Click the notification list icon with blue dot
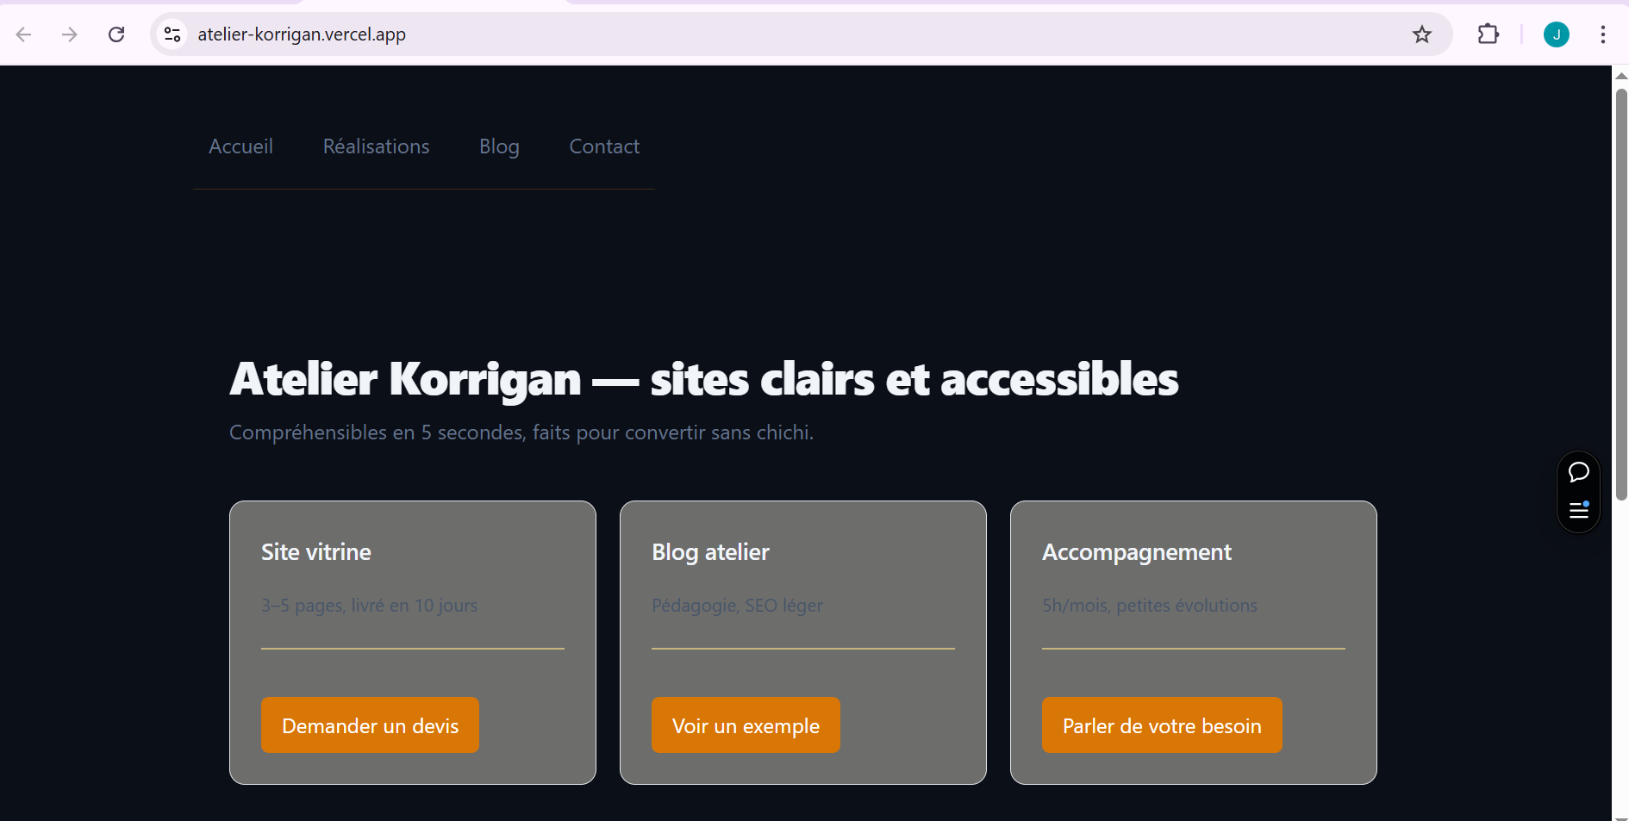Viewport: 1629px width, 821px height. pos(1578,511)
